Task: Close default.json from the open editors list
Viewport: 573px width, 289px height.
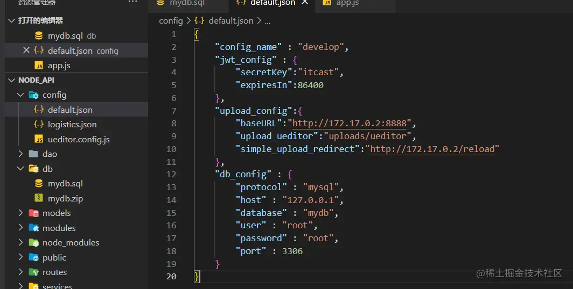Action: tap(26, 50)
